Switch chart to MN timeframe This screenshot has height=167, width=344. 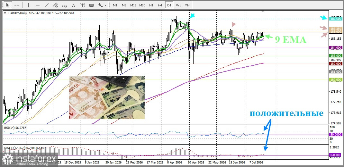pyautogui.click(x=187, y=5)
